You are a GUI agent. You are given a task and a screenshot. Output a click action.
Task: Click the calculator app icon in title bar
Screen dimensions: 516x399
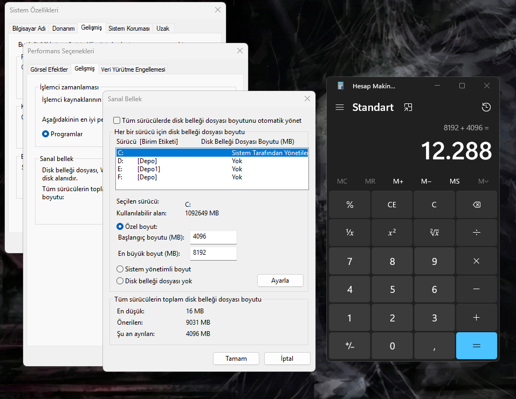click(341, 86)
